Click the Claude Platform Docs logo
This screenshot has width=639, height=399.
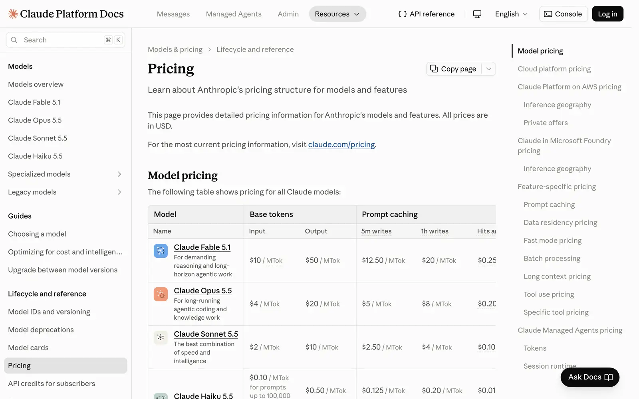click(66, 14)
